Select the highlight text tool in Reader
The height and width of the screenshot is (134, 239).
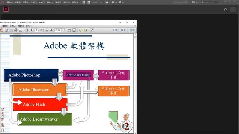pos(85,30)
